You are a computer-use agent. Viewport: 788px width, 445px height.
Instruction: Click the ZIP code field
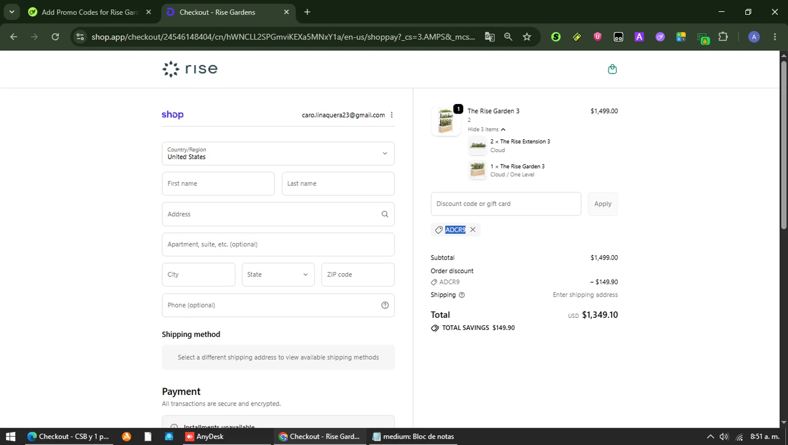(x=358, y=275)
